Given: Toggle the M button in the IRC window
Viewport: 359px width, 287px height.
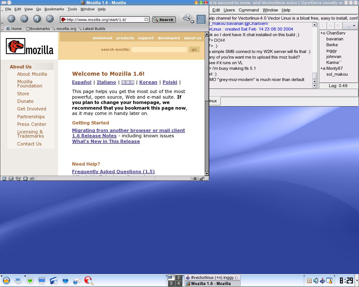Looking at the screenshot, I should 338,26.
